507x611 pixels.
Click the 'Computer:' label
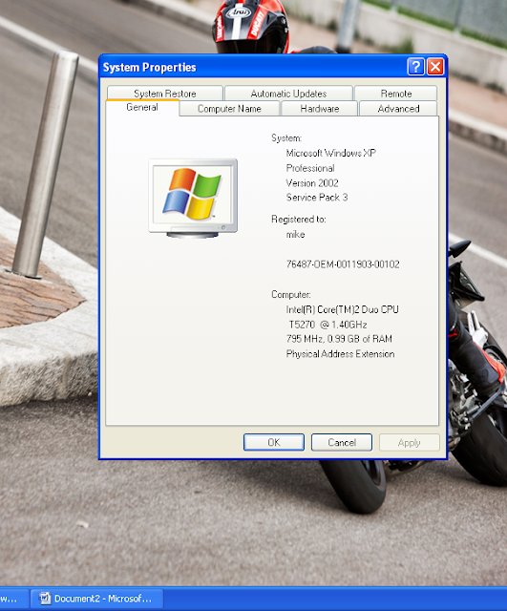coord(291,295)
